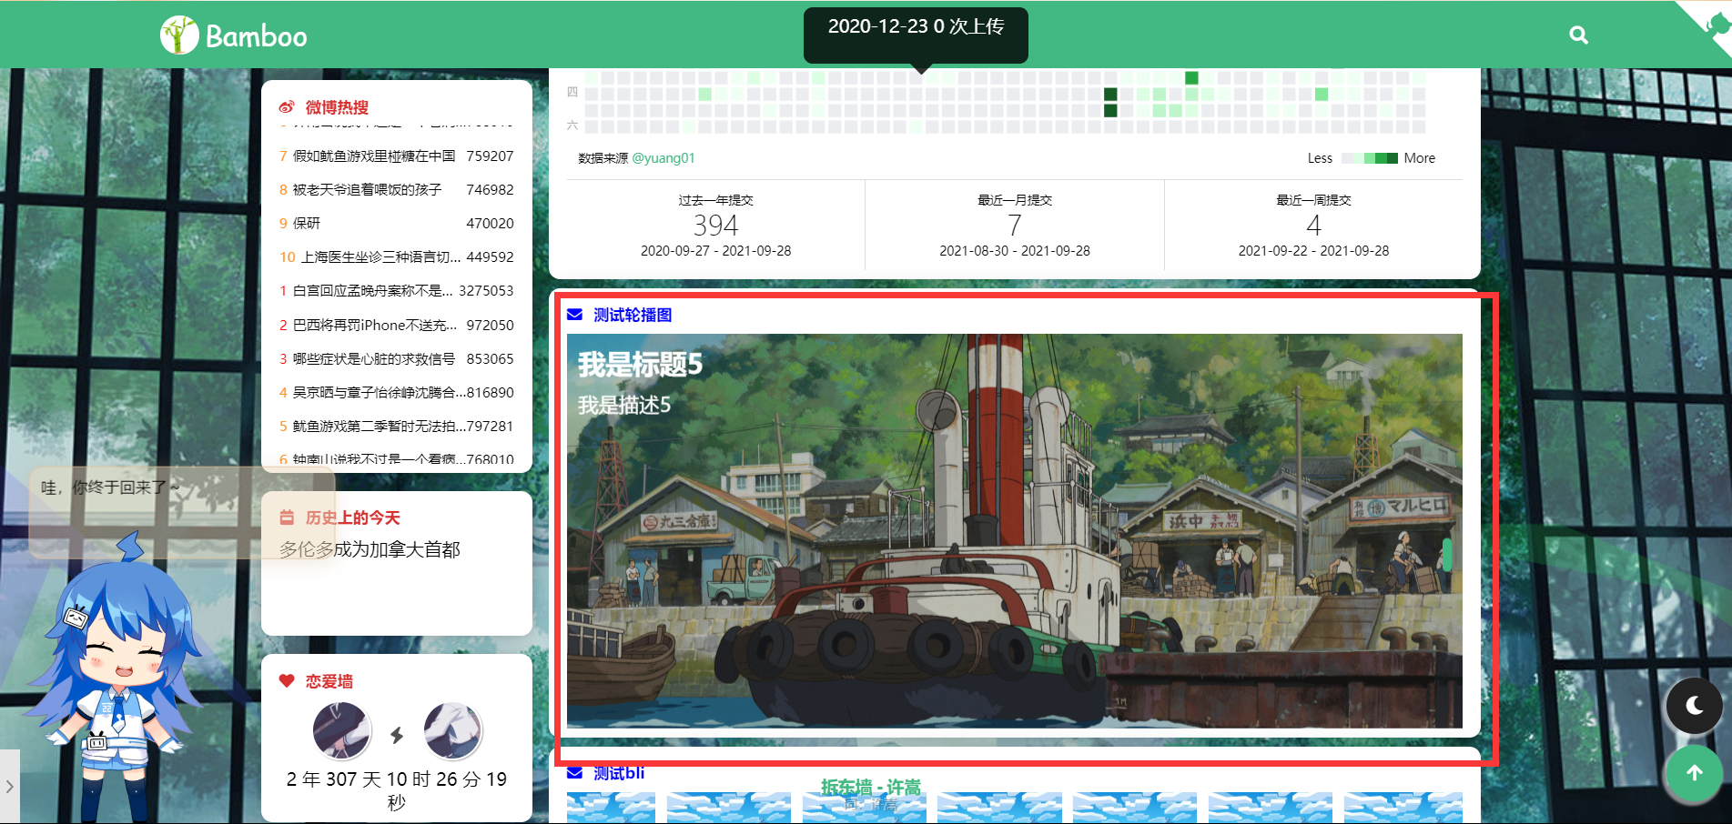The height and width of the screenshot is (824, 1732).
Task: Click the 2021-09-22 - 2021-09-28 date range
Action: click(1313, 251)
